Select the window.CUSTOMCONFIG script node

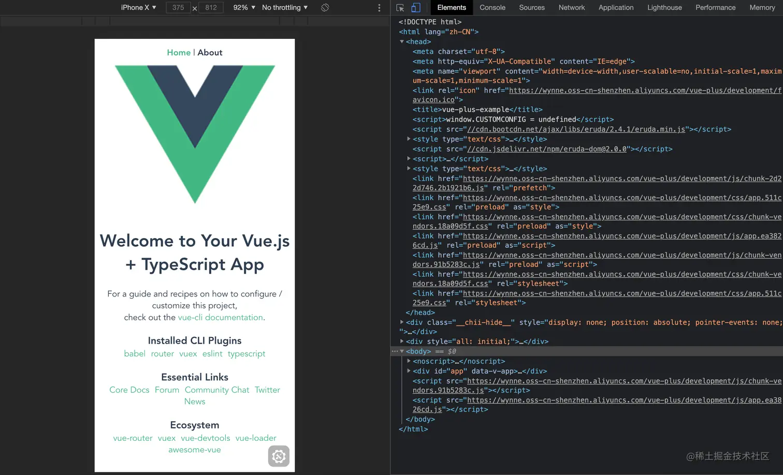(x=513, y=120)
